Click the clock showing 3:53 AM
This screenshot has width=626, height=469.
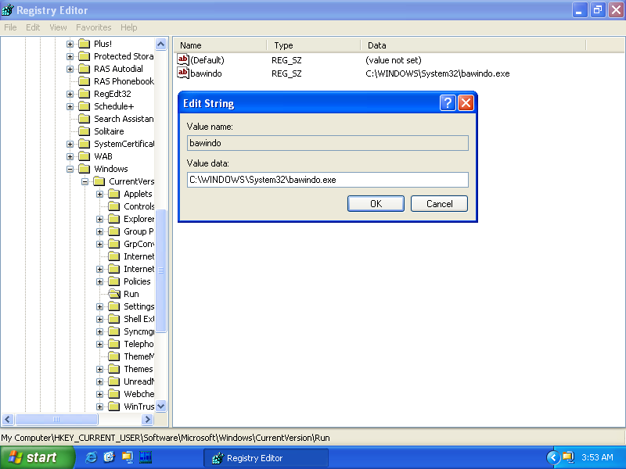[597, 457]
